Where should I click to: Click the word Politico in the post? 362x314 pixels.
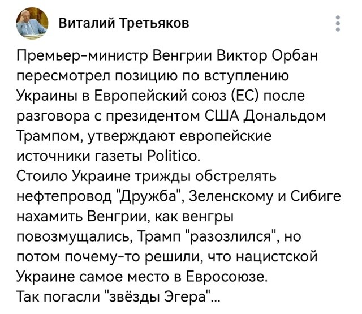pos(172,157)
